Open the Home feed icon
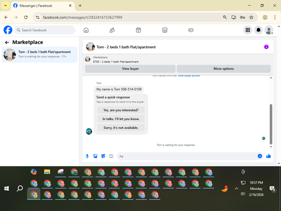 86,30
